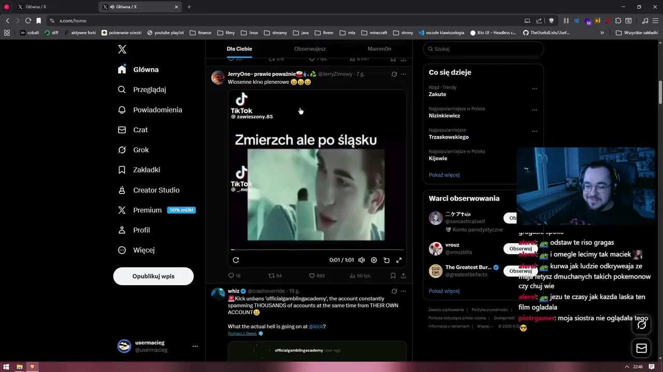This screenshot has height=372, width=663.
Task: Click Pokaż więcej under Warci obserwowania
Action: [x=444, y=291]
